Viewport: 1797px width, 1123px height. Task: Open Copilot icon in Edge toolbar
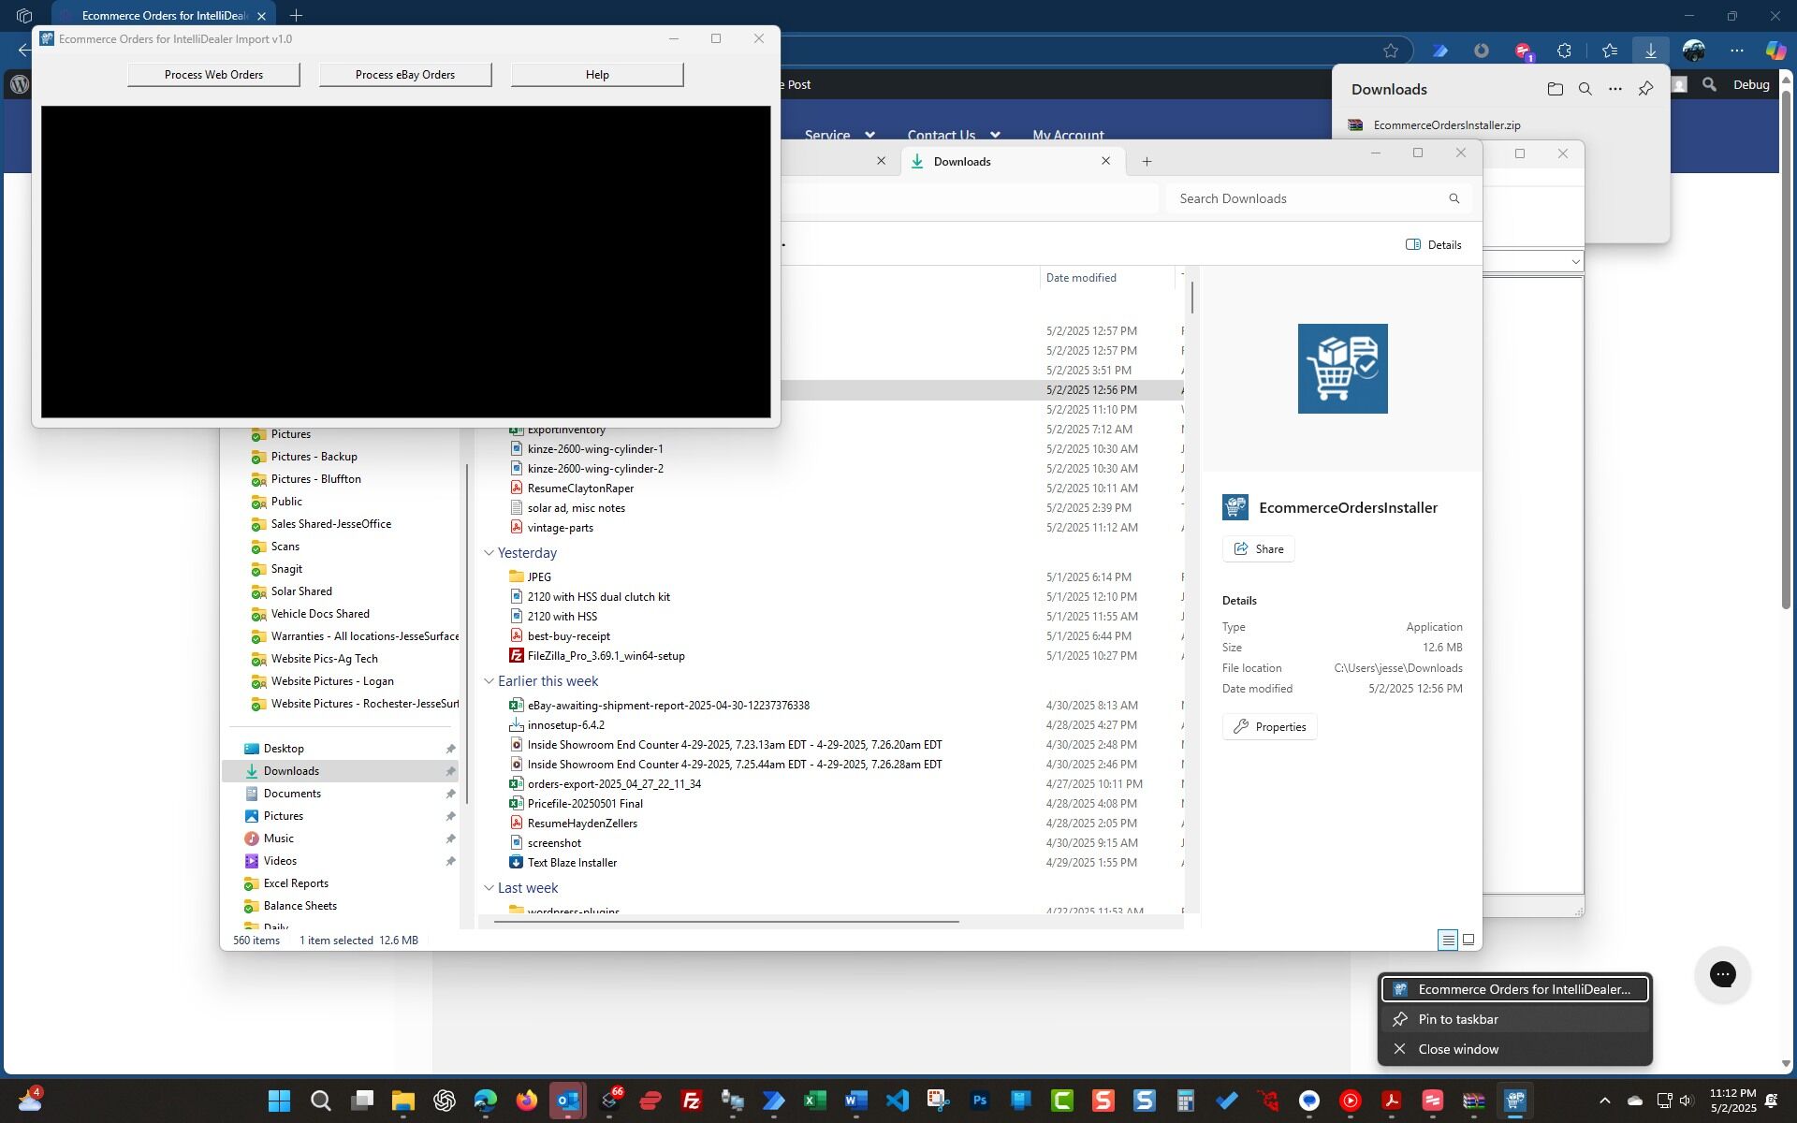tap(1774, 51)
